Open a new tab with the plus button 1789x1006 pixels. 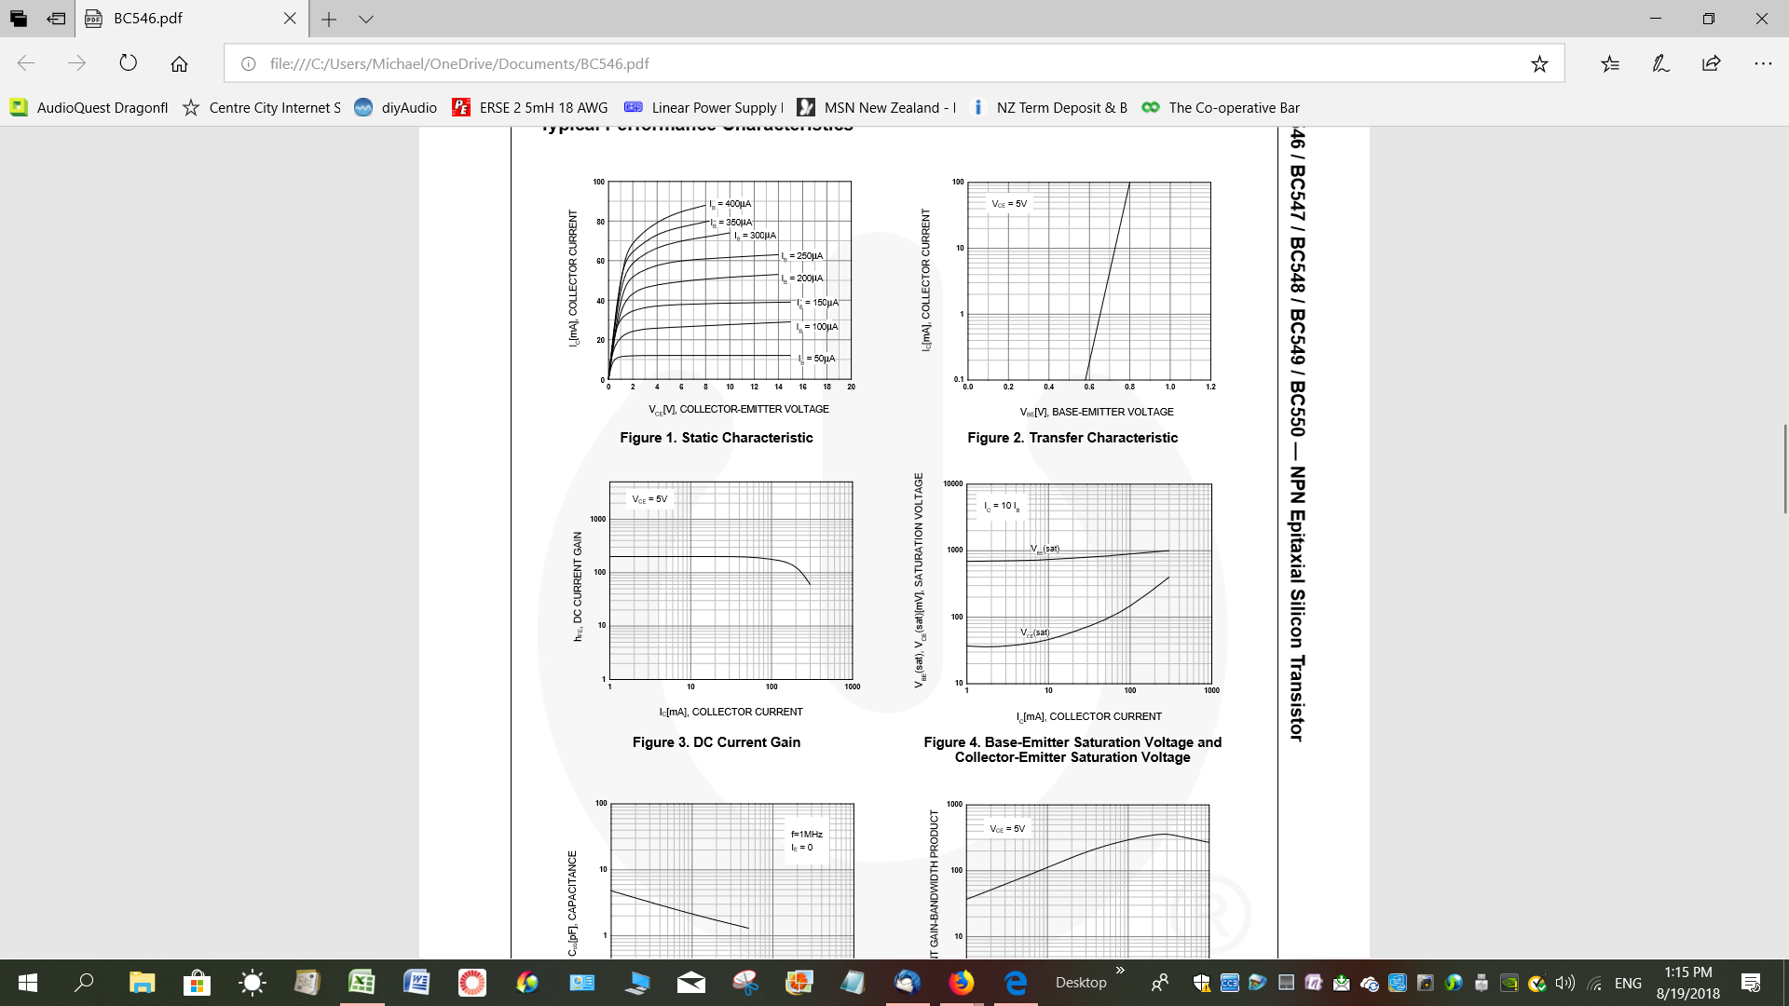click(x=329, y=19)
